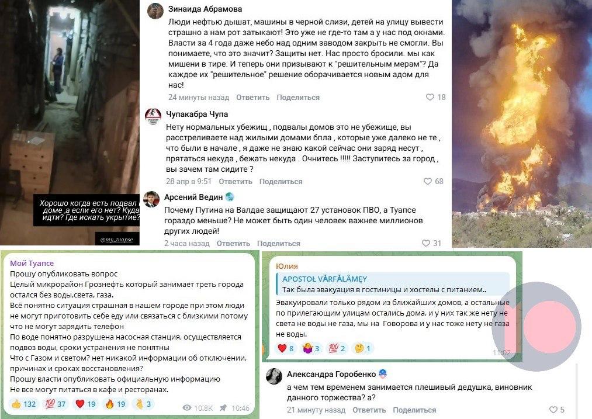Open Арсений Ведин's profile avatar
The image size is (592, 419).
point(151,199)
